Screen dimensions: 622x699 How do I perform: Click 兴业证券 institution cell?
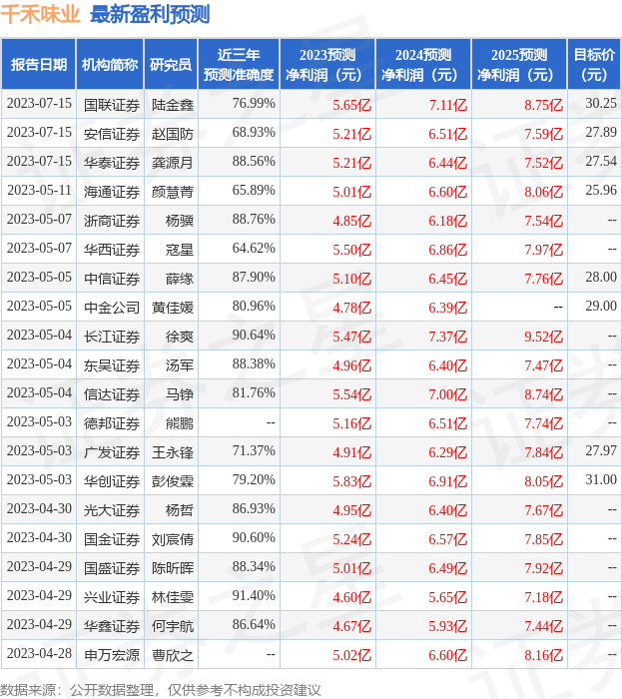click(x=112, y=597)
